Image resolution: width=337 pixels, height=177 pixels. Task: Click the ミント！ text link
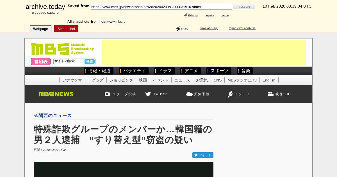tap(242, 94)
